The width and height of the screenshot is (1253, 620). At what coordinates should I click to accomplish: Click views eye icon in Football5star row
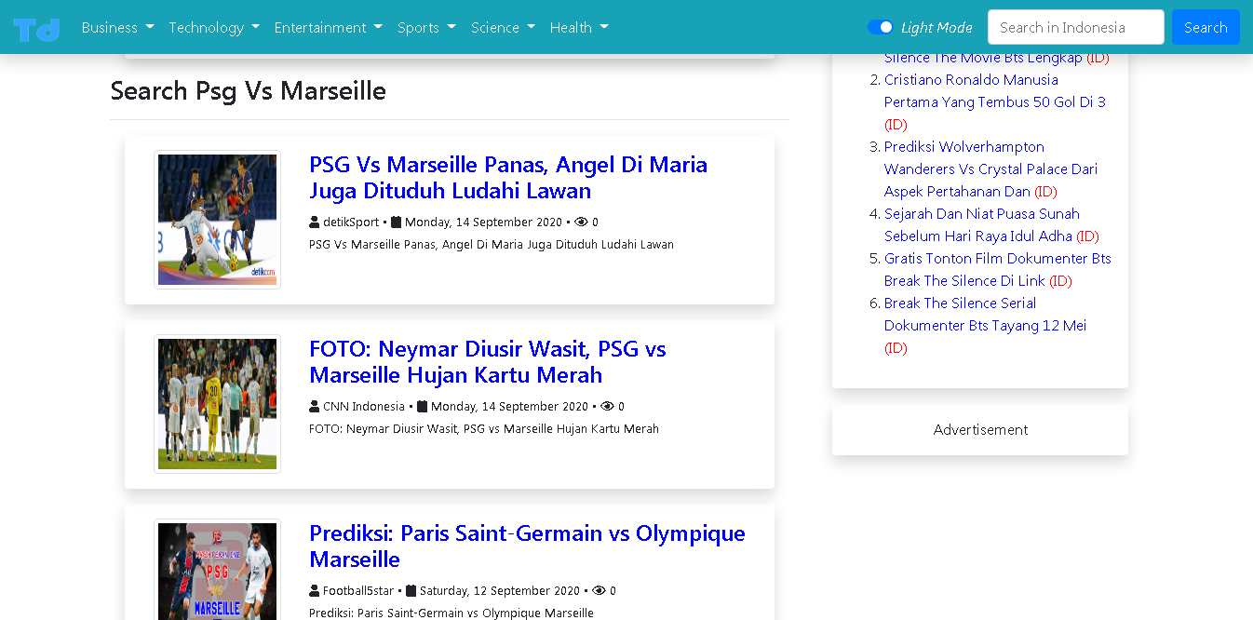(600, 591)
